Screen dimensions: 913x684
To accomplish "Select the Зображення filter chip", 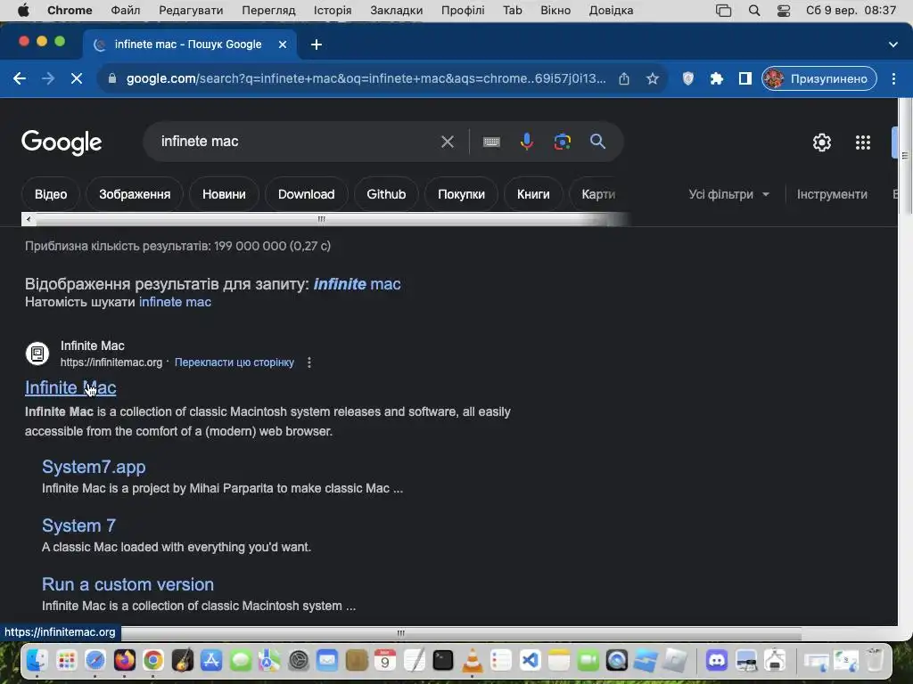I will click(135, 194).
